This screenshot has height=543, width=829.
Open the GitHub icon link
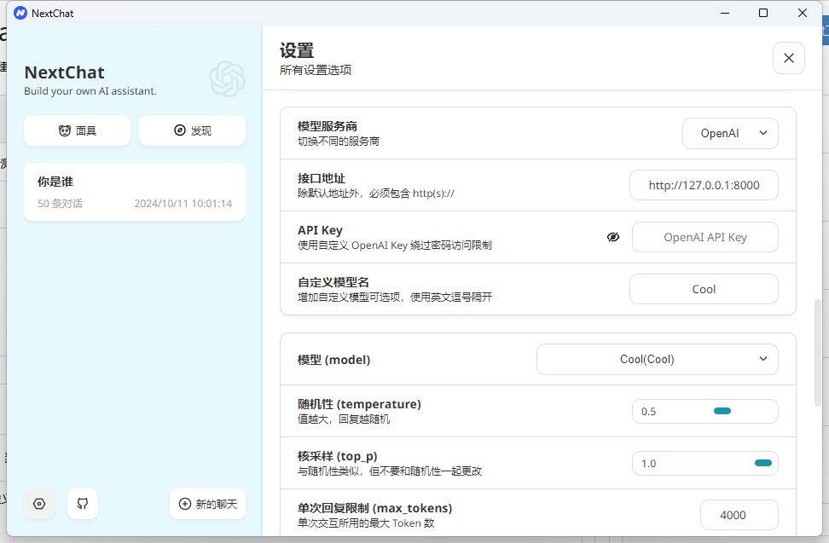click(x=83, y=504)
